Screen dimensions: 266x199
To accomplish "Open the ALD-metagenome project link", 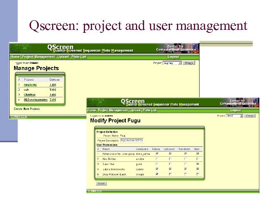I will click(35, 99).
